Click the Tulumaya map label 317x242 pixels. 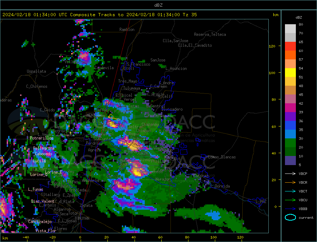point(132,88)
